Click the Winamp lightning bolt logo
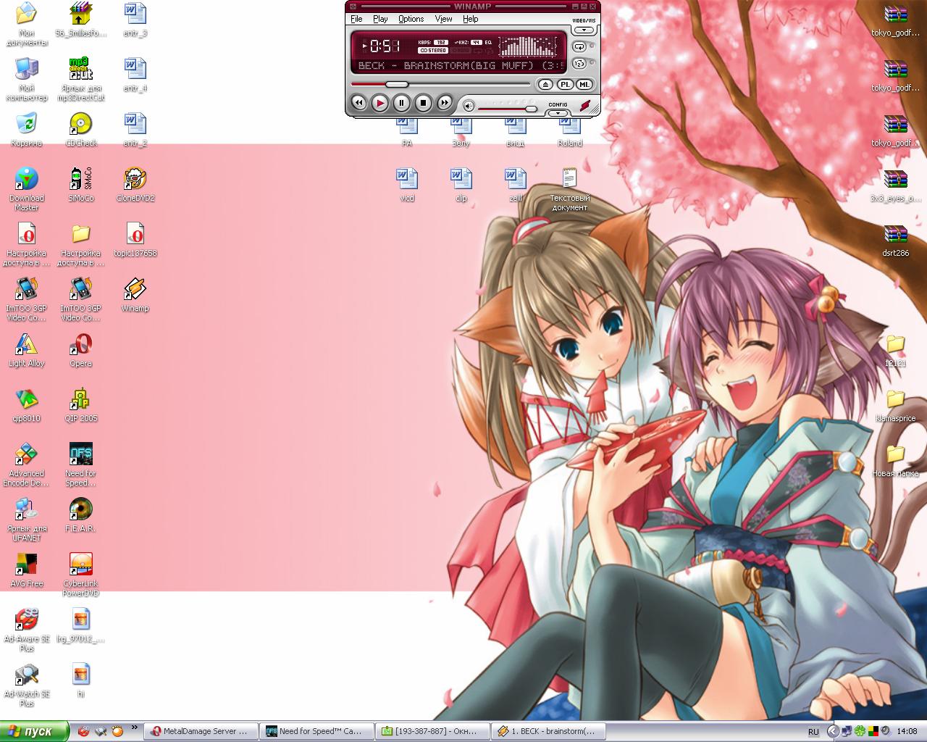This screenshot has height=742, width=927. (x=585, y=106)
